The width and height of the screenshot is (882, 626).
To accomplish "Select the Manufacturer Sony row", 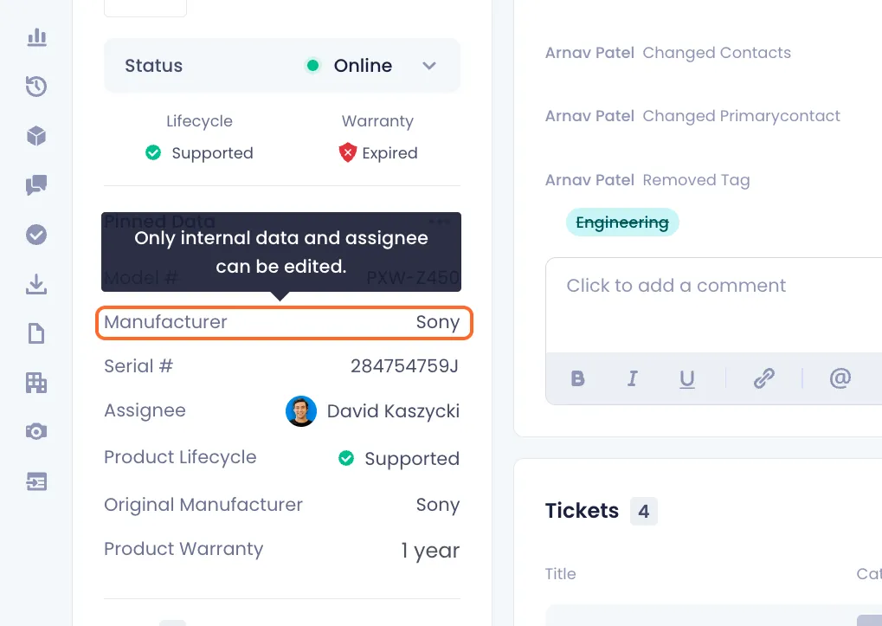I will click(x=284, y=322).
